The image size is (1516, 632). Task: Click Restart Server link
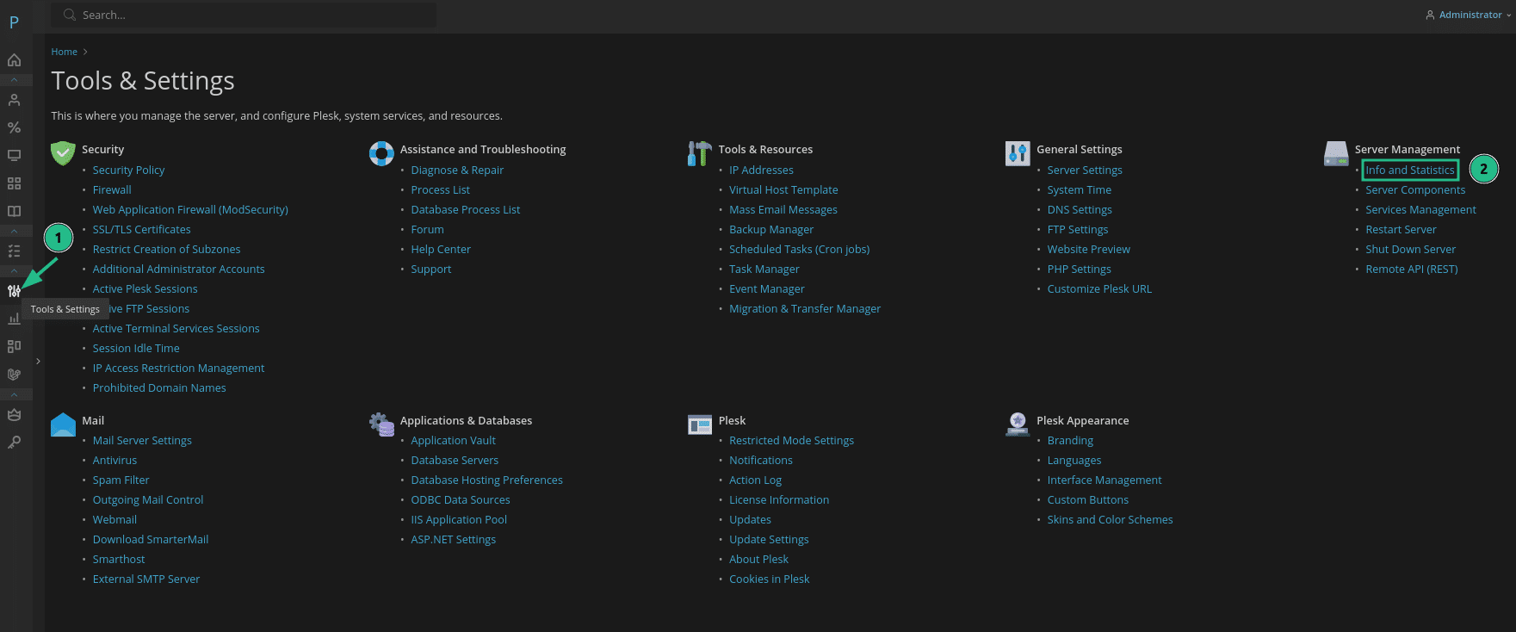click(x=1401, y=230)
